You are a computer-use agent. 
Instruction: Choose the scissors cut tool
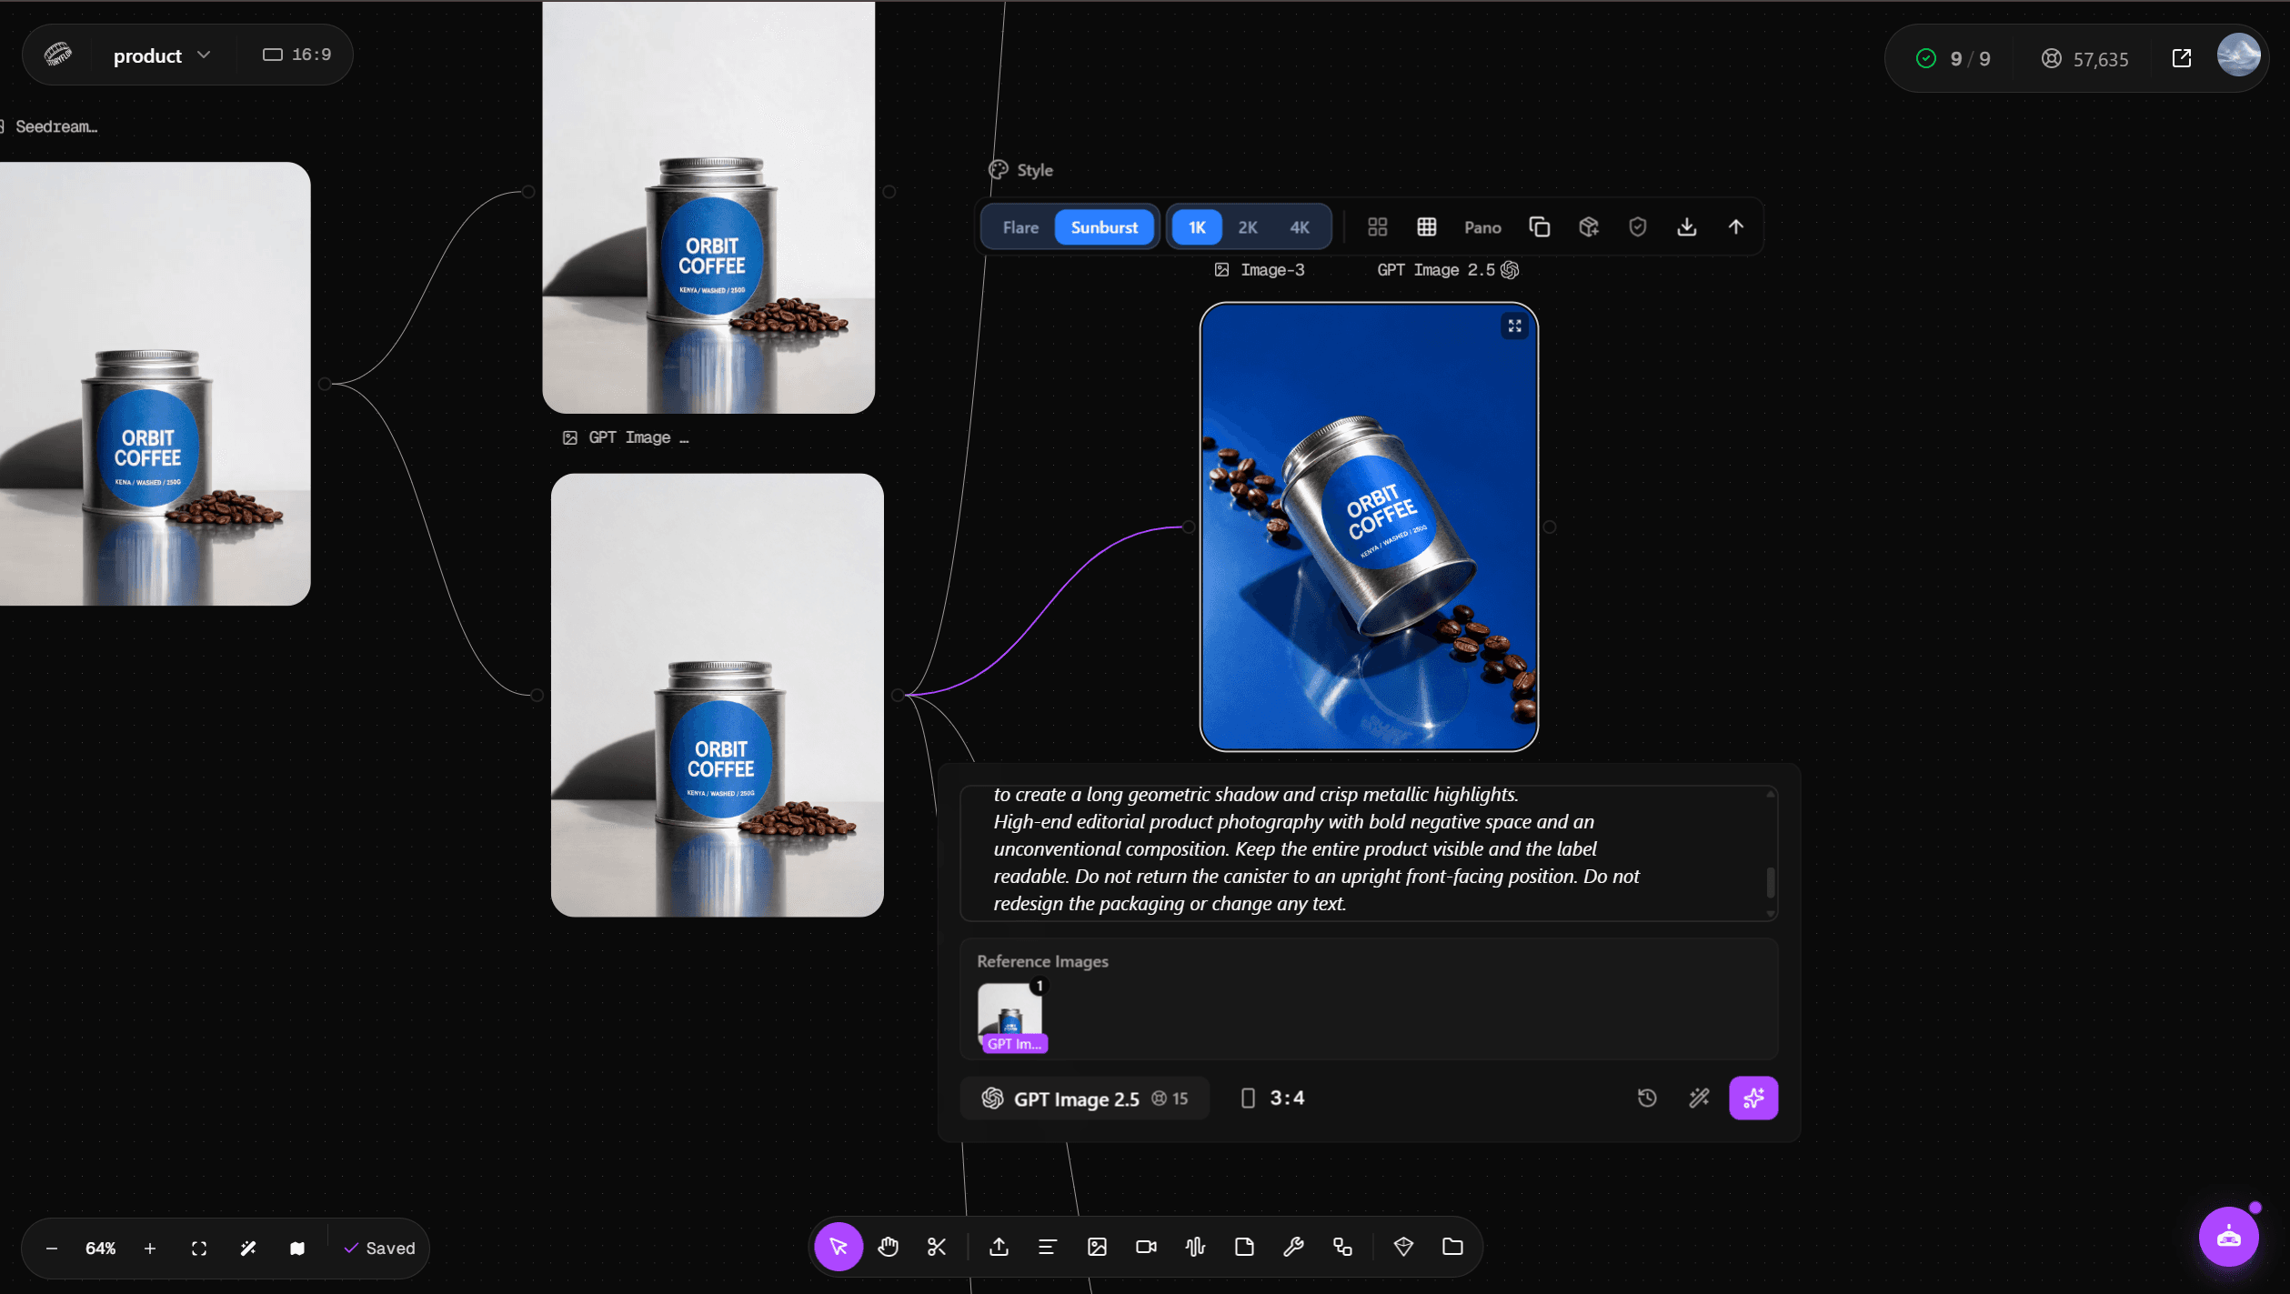[937, 1247]
